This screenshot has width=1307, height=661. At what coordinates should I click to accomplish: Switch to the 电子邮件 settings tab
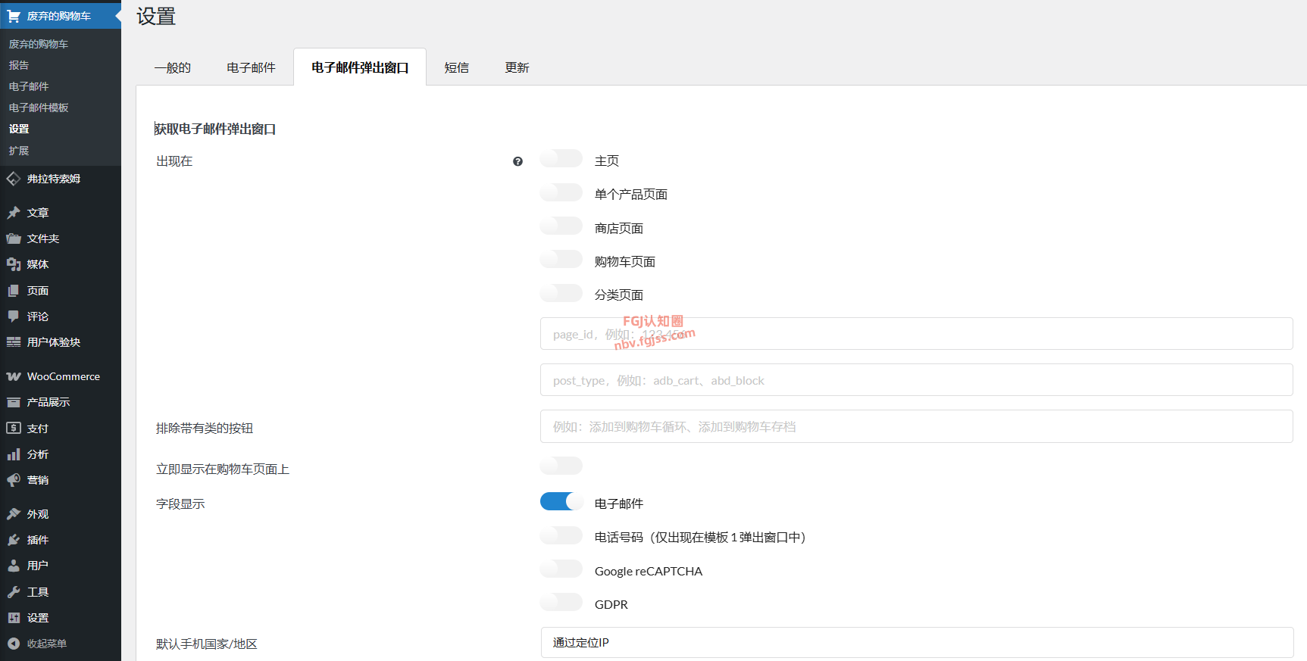(251, 67)
